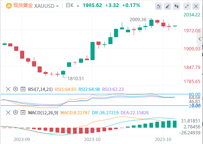Screen dimensions: 203x144
Task: Change chart type via candlestick icon
Action: [x=177, y=6]
